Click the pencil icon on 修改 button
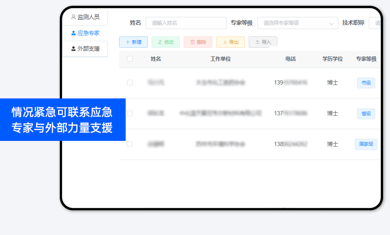Viewport: 390px width, 235px height. tap(160, 42)
